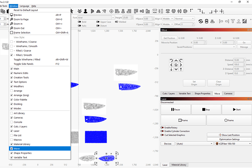Toggle the Enable Rotary switch

click(x=162, y=128)
